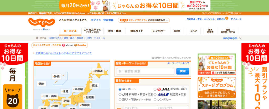Click 出張ビジネス sub-navigation link
Viewport: 269px width, 109px height.
click(x=55, y=38)
